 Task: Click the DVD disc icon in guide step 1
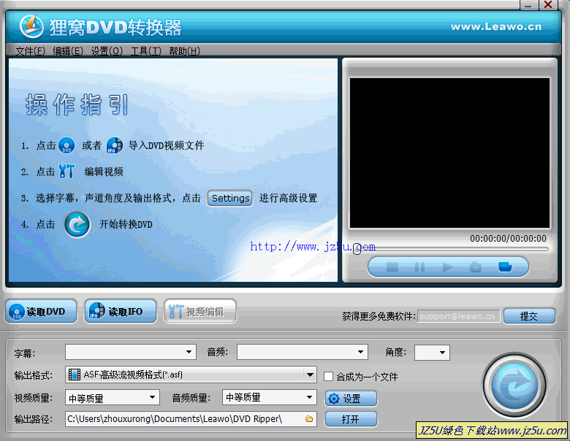coord(66,145)
